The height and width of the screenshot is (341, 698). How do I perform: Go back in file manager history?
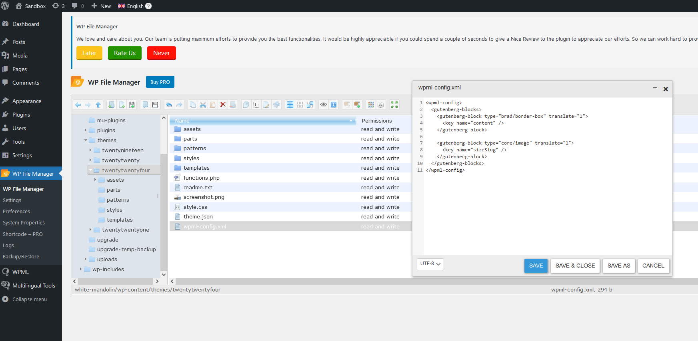coord(78,105)
